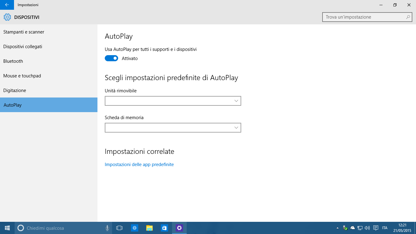Screen dimensions: 416x234
Task: Close the Impostazioni window
Action: click(409, 5)
